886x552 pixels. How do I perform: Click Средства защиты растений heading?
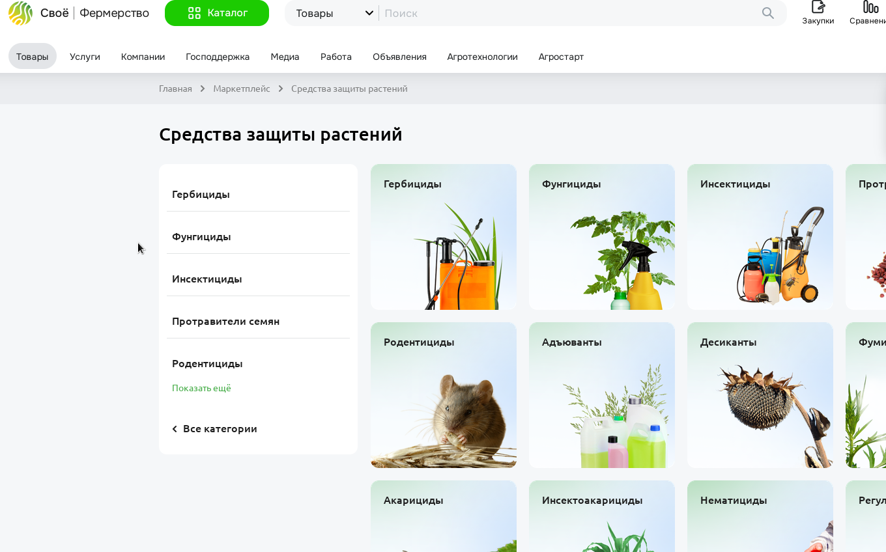281,135
